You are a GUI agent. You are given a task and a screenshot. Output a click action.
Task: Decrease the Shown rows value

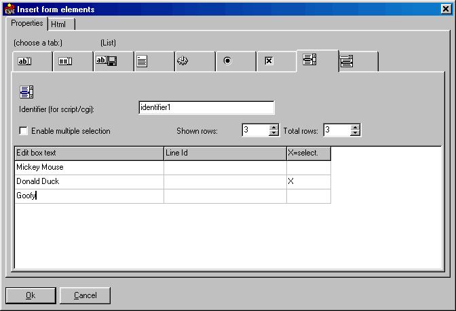pos(273,134)
